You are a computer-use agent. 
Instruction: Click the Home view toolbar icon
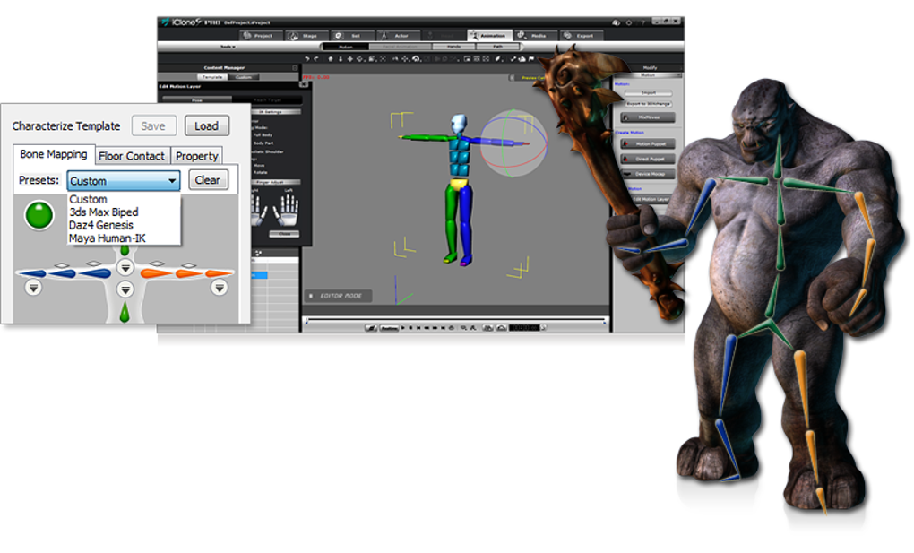tap(331, 59)
